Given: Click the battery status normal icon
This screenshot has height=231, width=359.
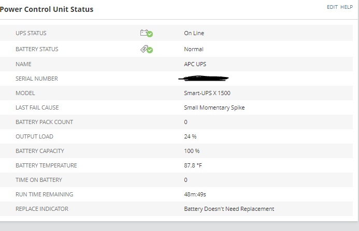Looking at the screenshot, I should (146, 49).
